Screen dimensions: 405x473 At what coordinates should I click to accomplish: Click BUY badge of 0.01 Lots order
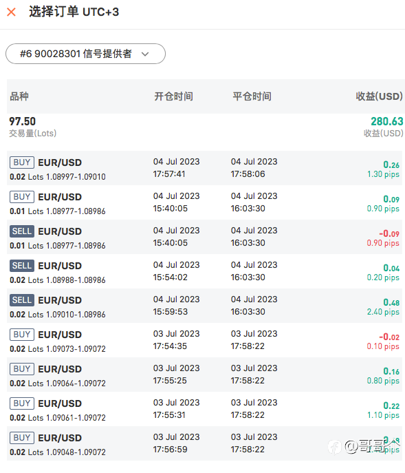pyautogui.click(x=22, y=197)
